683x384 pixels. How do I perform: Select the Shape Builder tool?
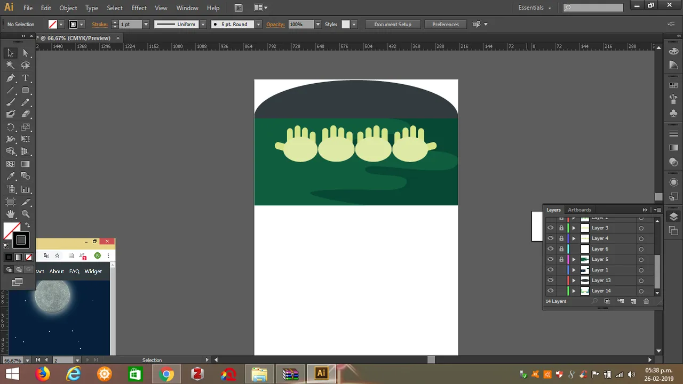10,152
